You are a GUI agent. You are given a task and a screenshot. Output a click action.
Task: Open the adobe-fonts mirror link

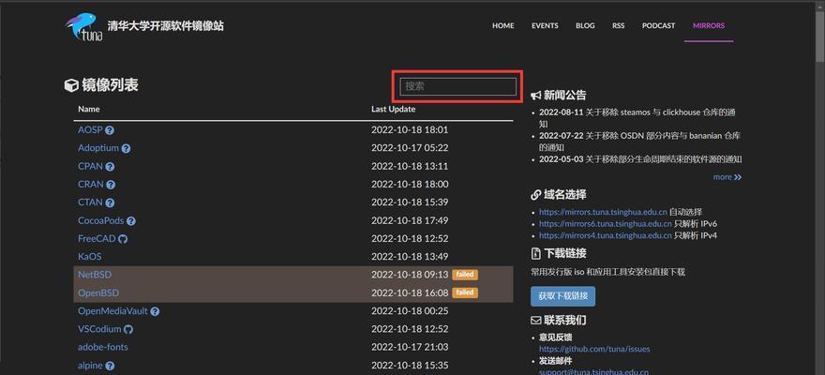point(103,347)
